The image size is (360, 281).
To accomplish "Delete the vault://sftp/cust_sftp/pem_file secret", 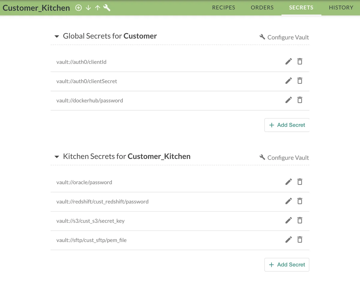I will 300,240.
